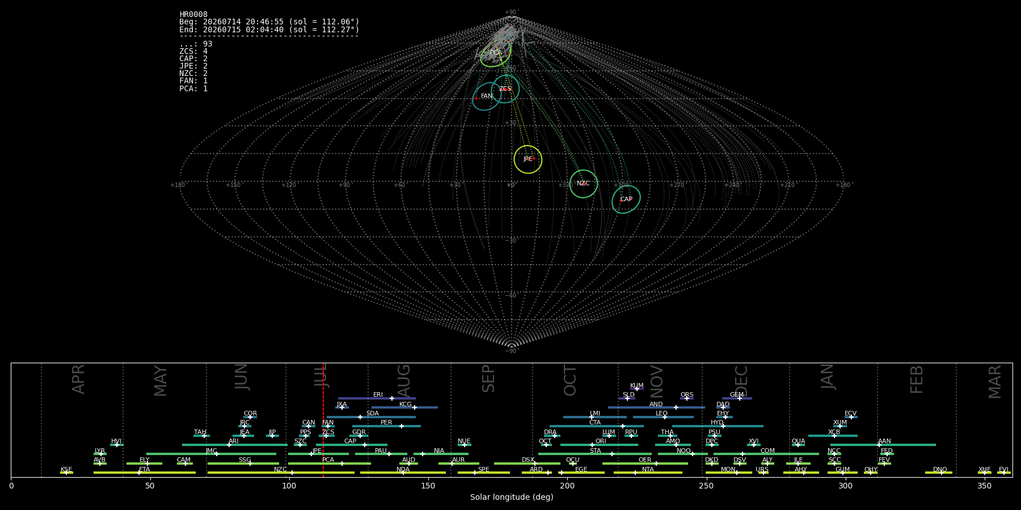Click the ZCS radiant circle
Screen dimensions: 1021x510
click(505, 89)
